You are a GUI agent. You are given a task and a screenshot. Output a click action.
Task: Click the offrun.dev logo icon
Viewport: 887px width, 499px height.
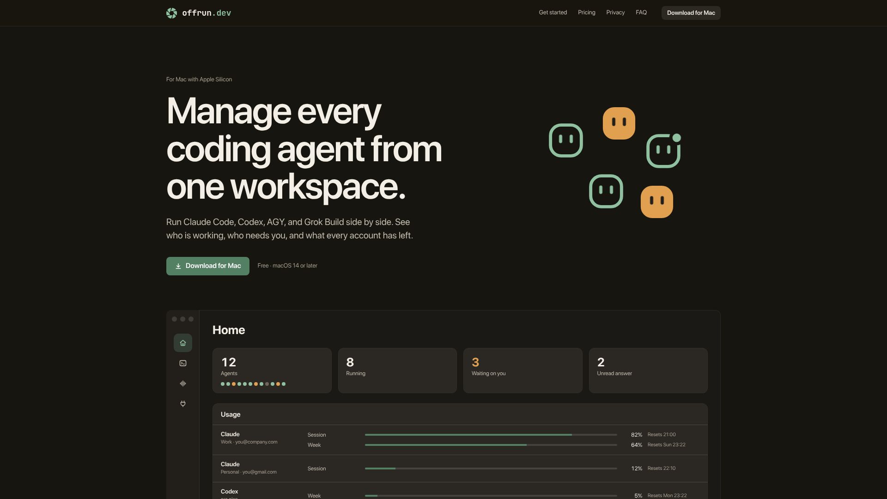click(171, 13)
